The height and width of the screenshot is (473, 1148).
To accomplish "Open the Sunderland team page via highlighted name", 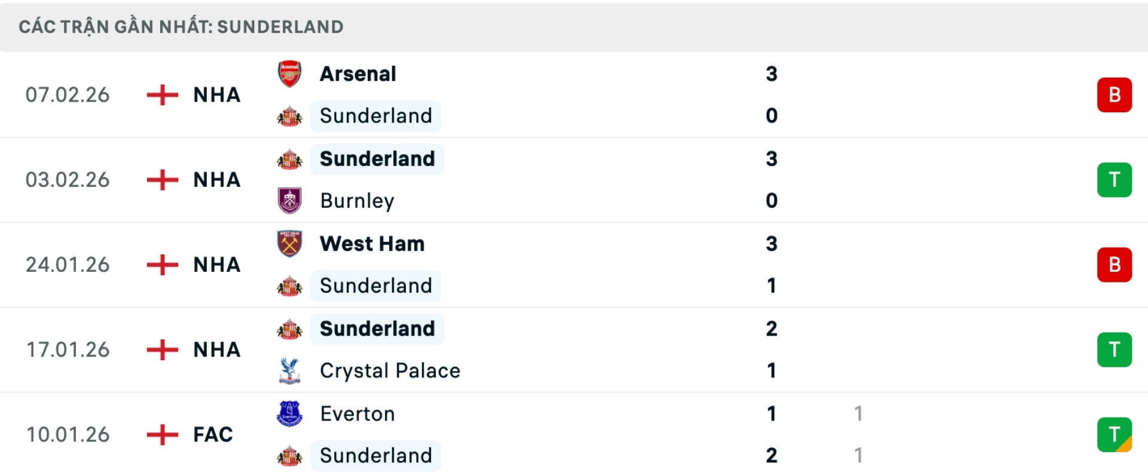I will [376, 116].
